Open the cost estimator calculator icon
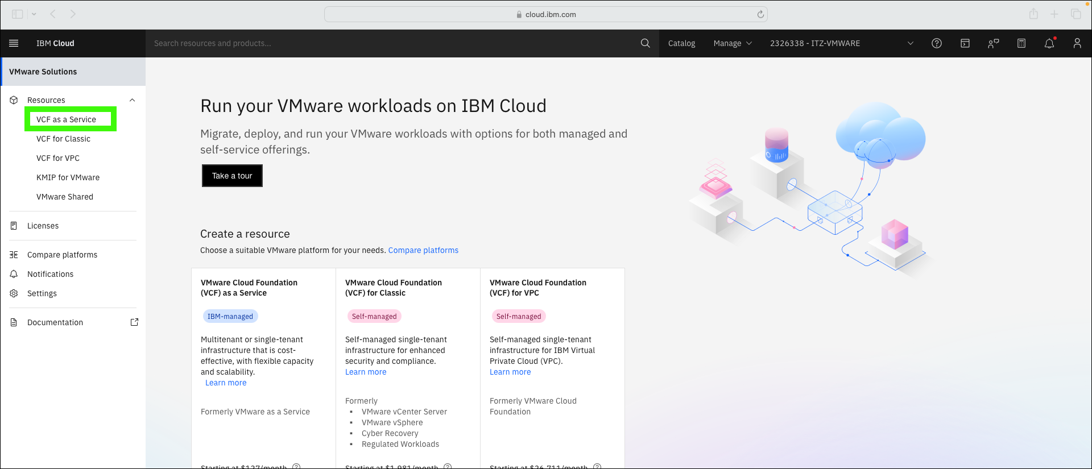1092x469 pixels. pyautogui.click(x=1021, y=43)
